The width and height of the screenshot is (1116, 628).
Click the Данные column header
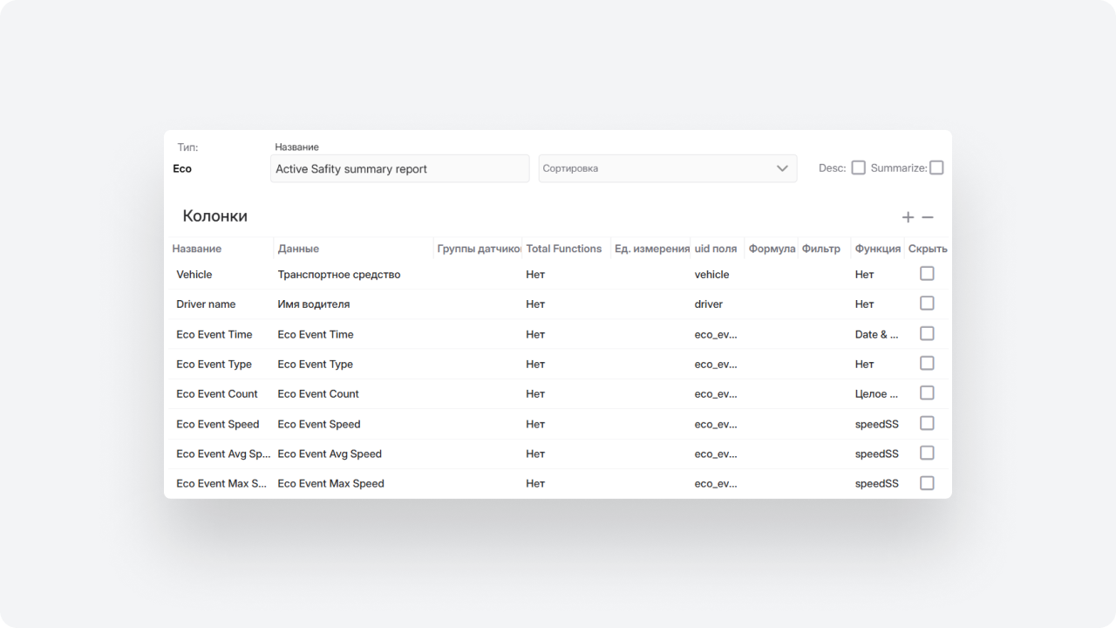pyautogui.click(x=298, y=249)
